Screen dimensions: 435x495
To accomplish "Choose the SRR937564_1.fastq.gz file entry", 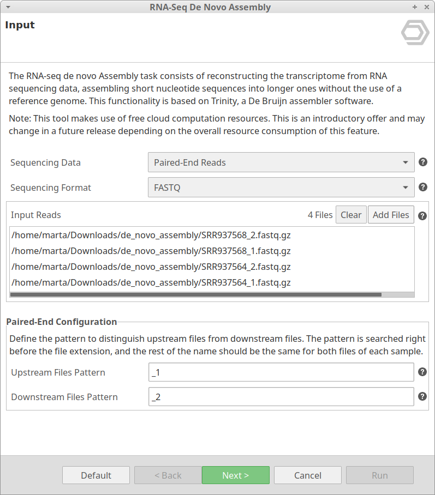I will (151, 283).
